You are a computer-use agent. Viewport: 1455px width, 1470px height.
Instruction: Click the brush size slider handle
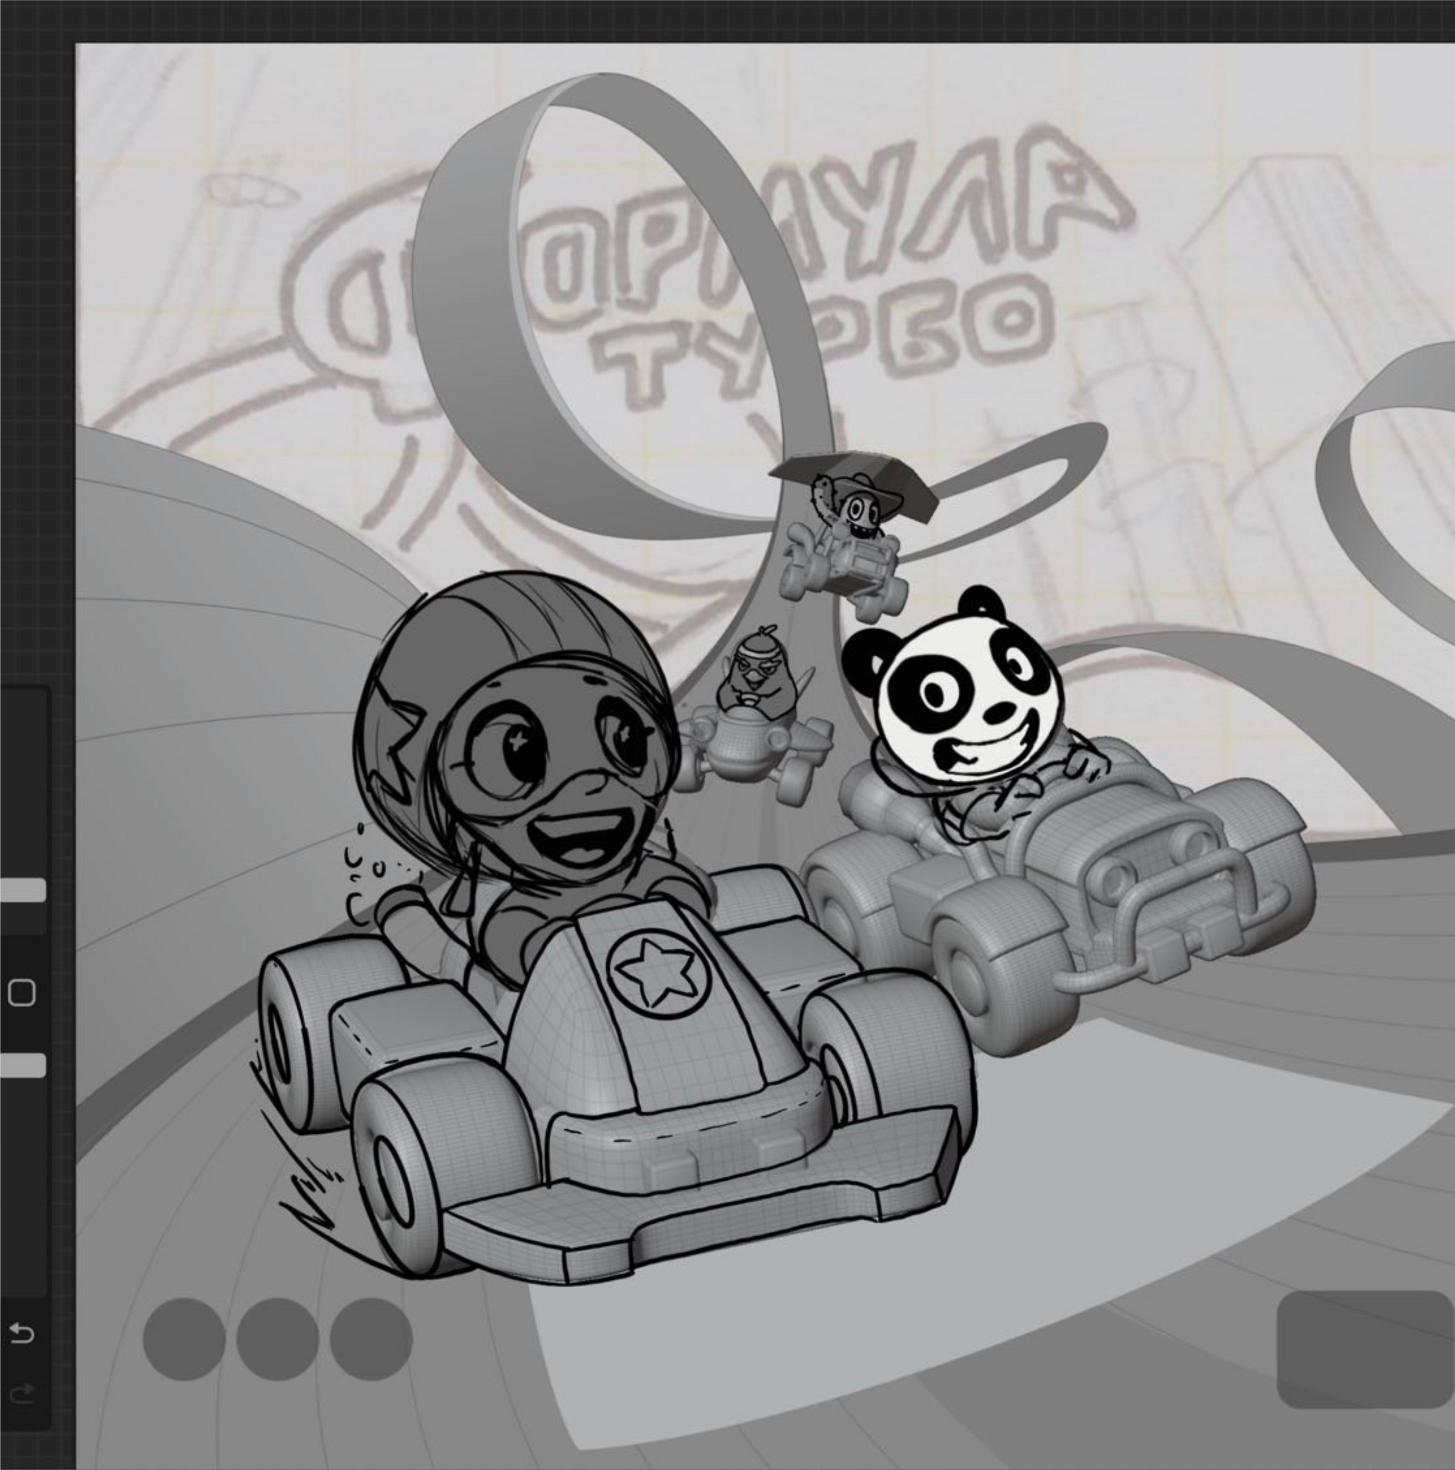coord(22,890)
